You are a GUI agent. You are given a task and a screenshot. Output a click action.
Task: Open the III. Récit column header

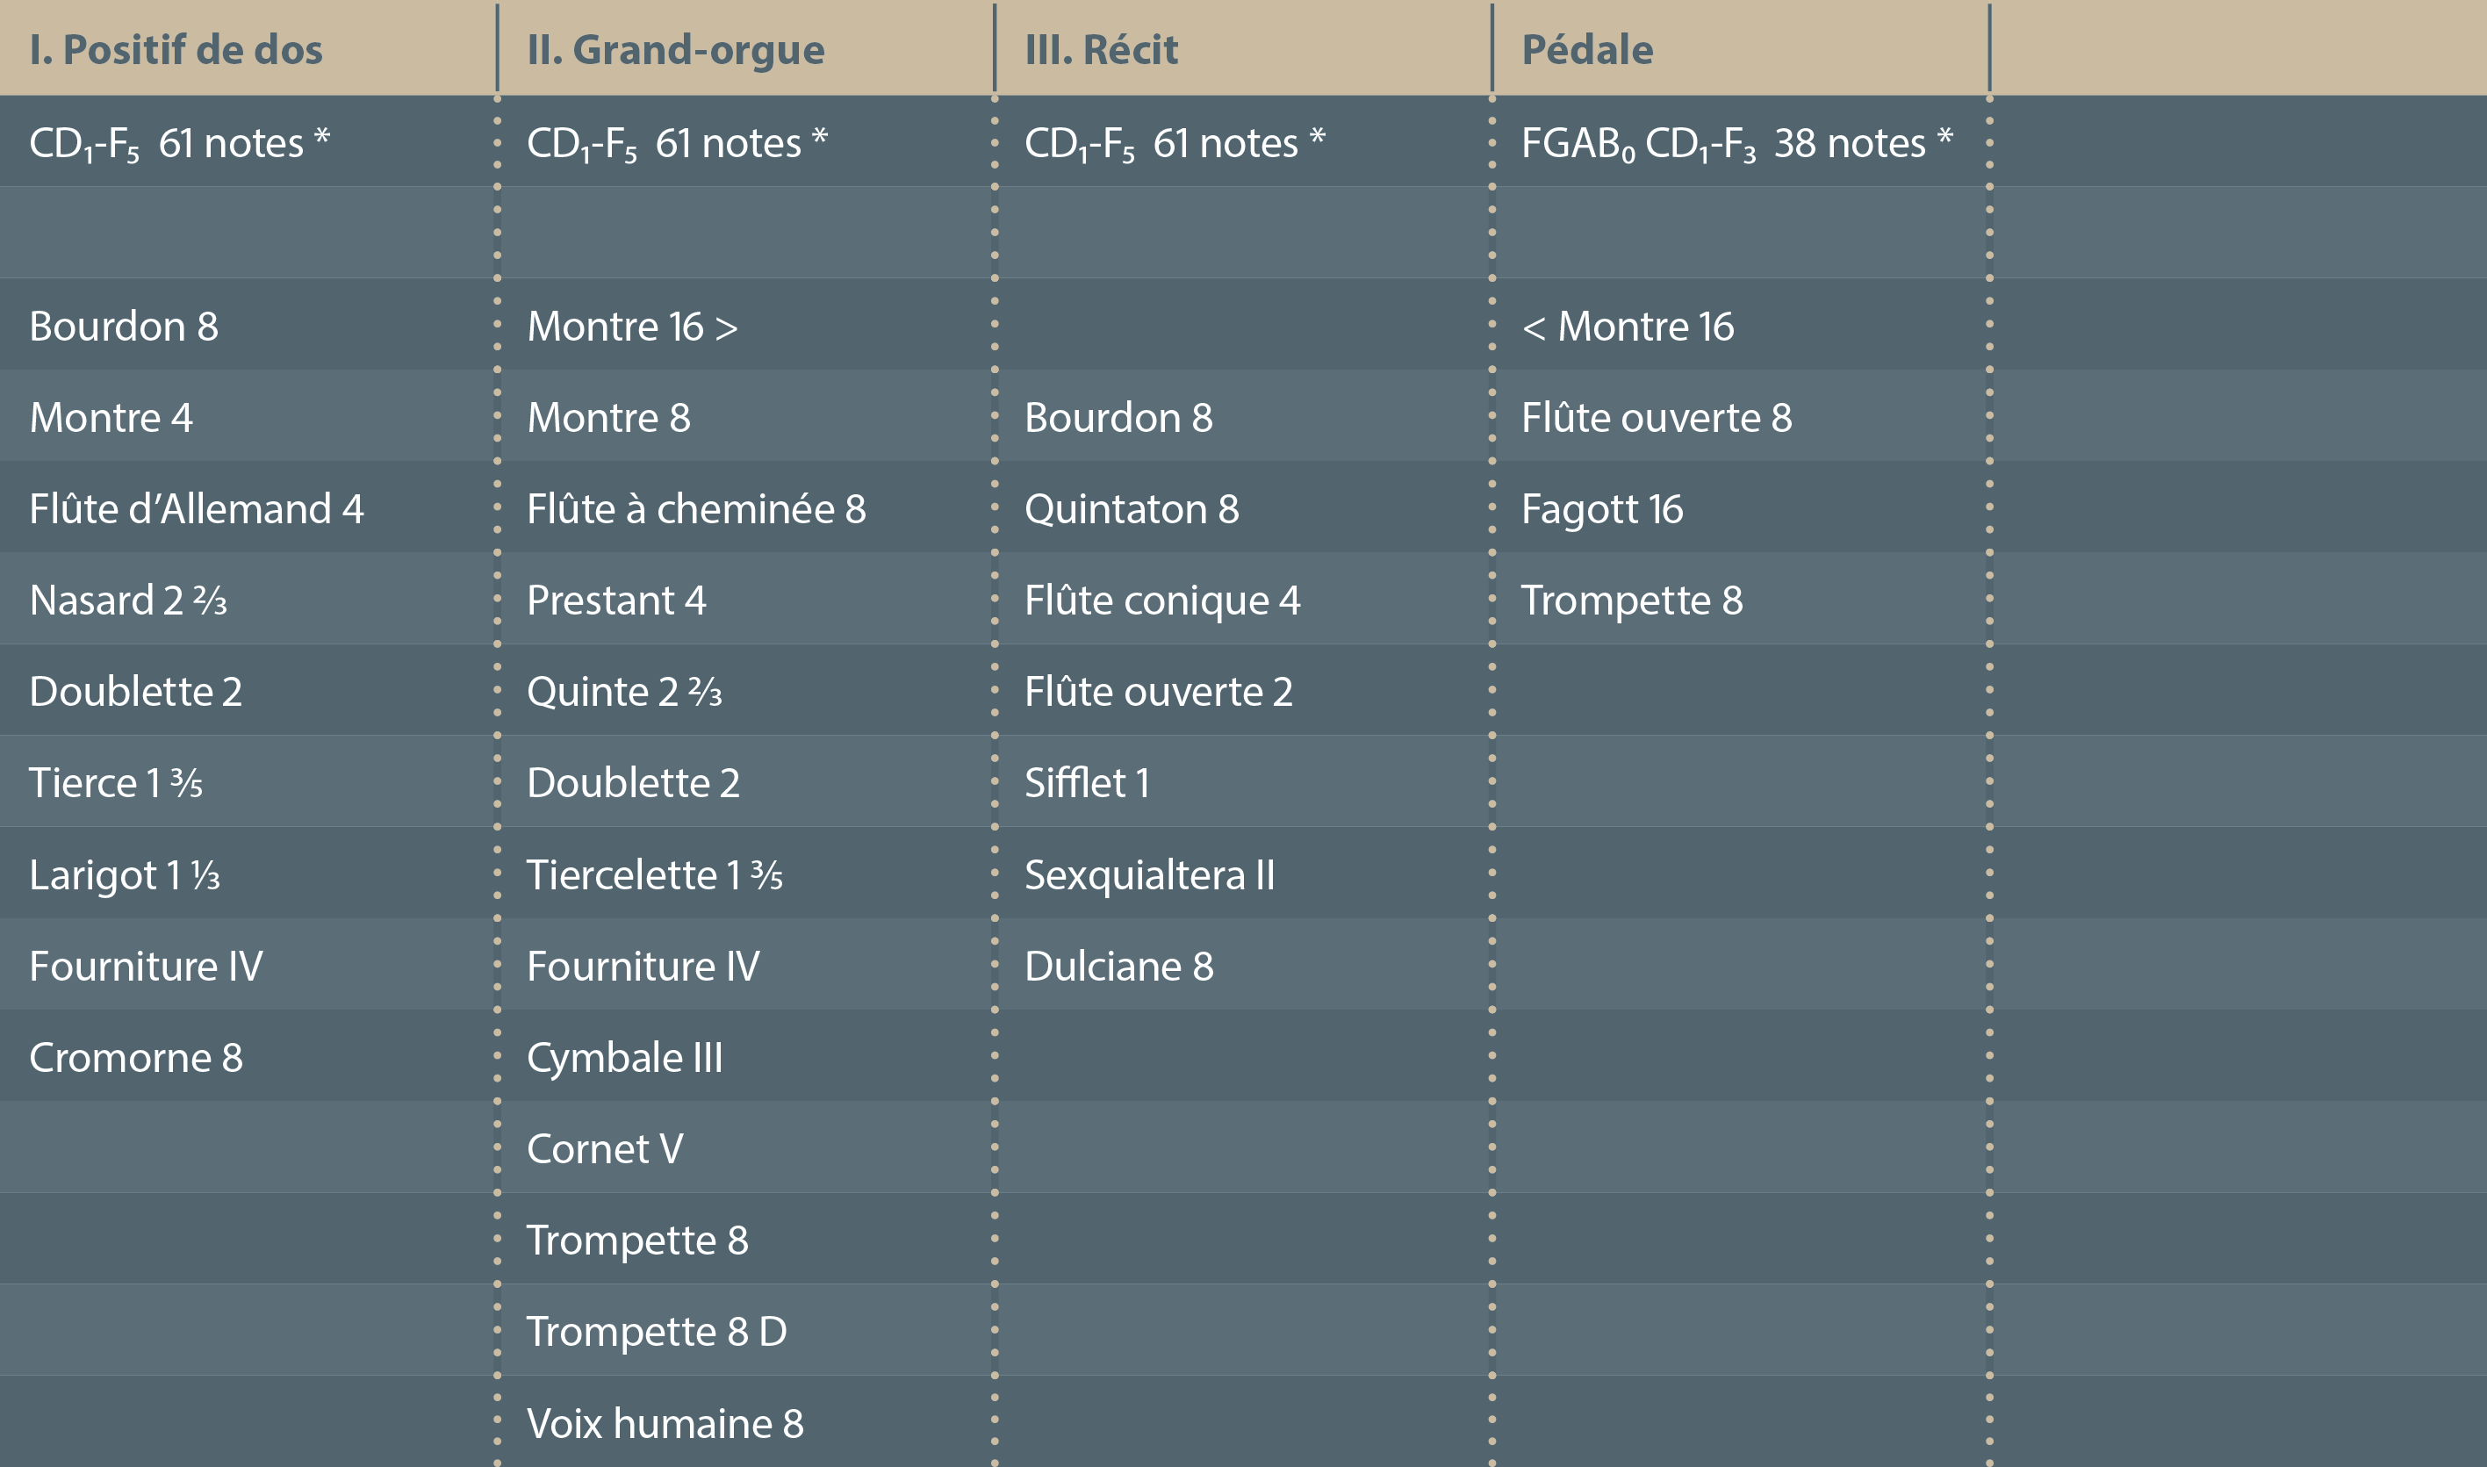click(1101, 49)
